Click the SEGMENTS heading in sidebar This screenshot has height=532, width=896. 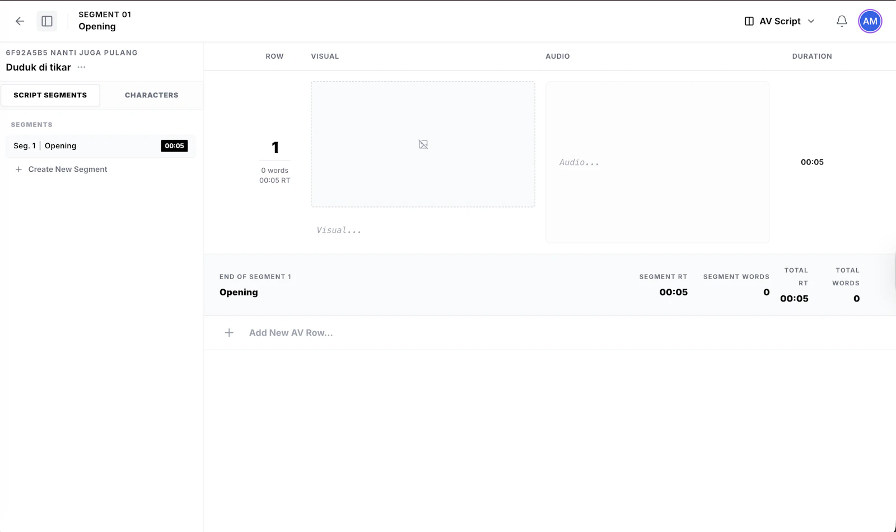(x=32, y=125)
